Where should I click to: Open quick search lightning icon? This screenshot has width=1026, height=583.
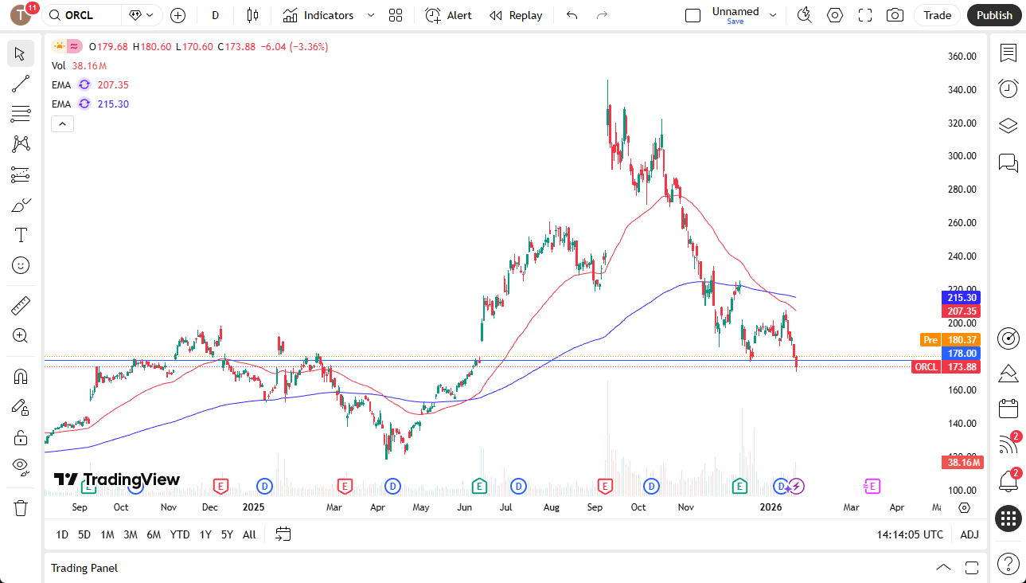click(x=804, y=15)
